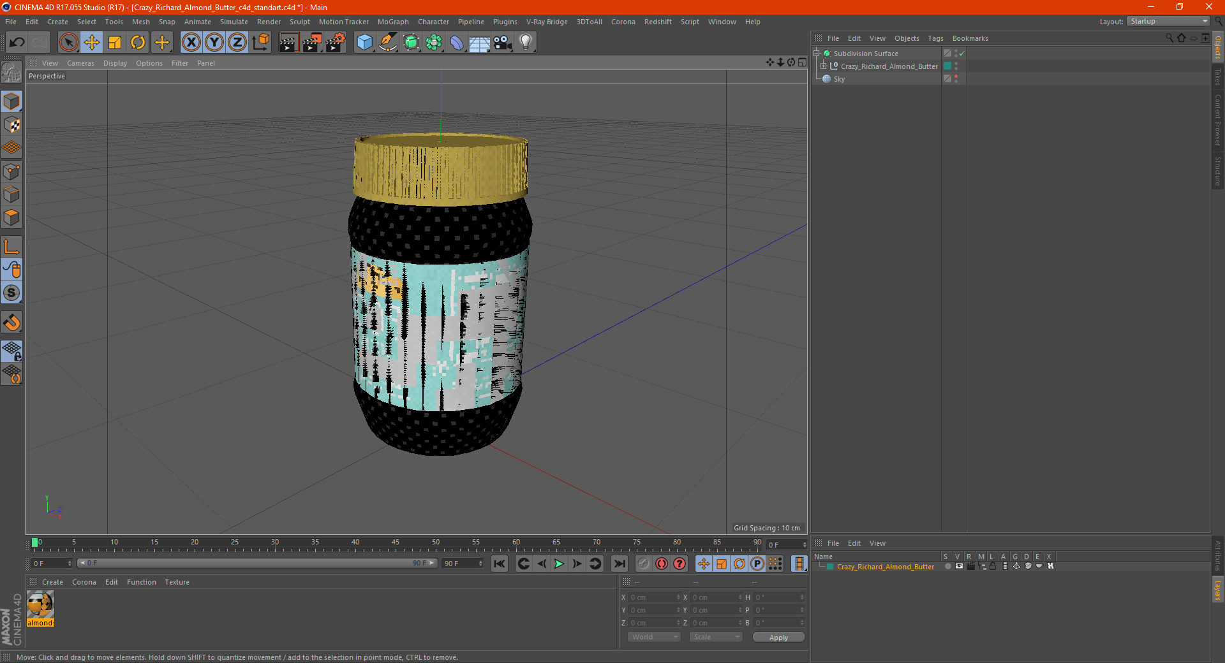The width and height of the screenshot is (1225, 663).
Task: Open Object Manager Tags menu
Action: [x=935, y=38]
